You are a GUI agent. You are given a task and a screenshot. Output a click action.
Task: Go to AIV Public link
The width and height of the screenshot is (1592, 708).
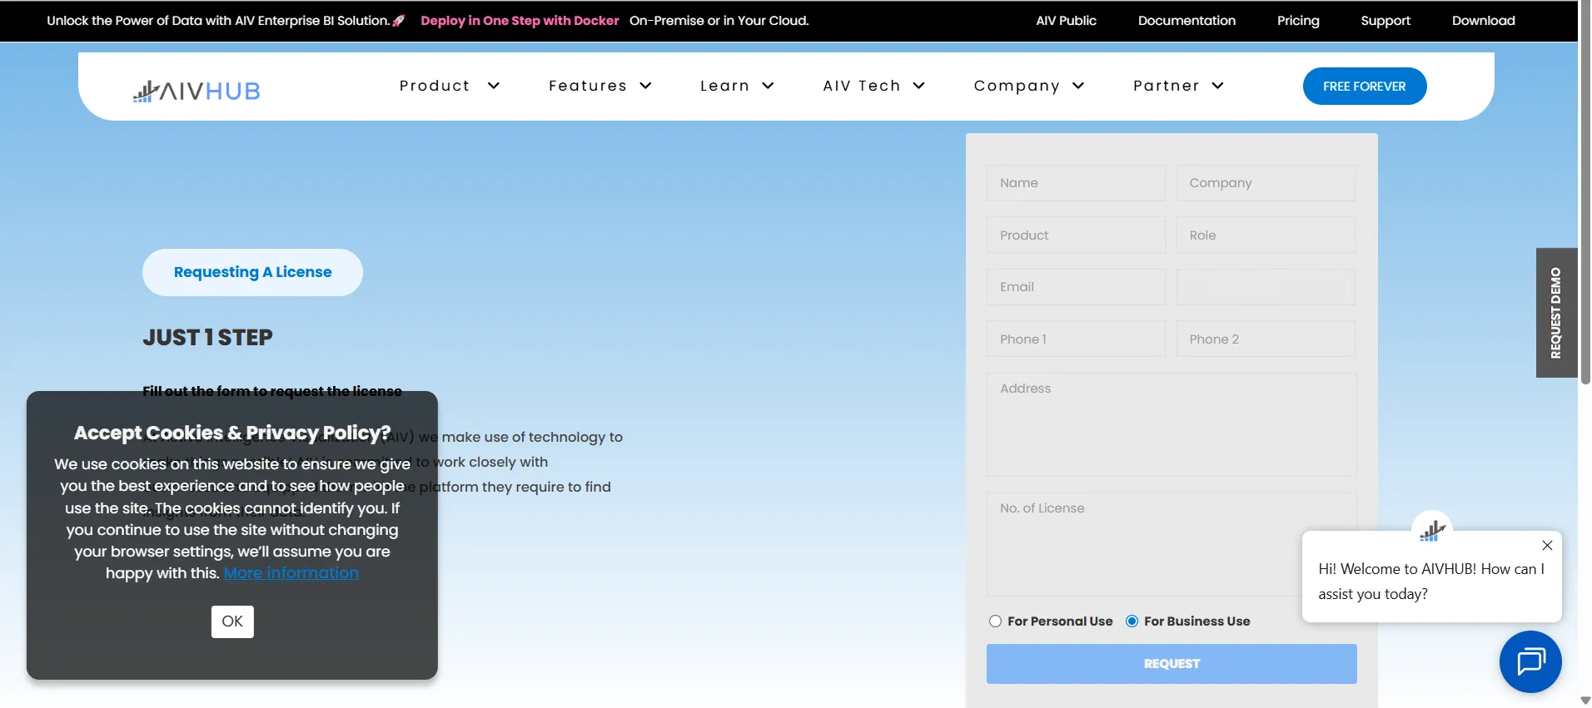point(1066,21)
